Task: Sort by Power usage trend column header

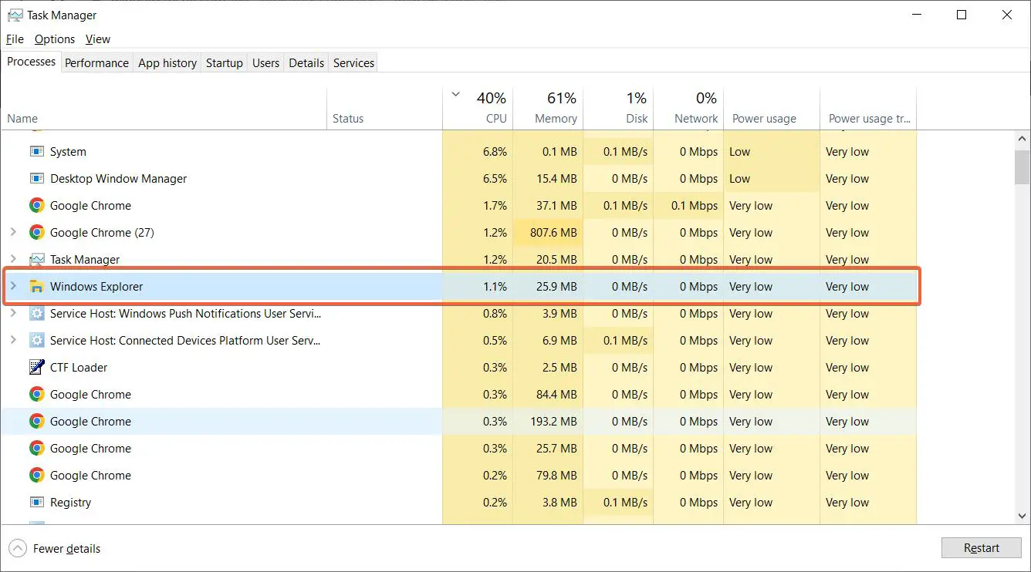Action: 868,109
